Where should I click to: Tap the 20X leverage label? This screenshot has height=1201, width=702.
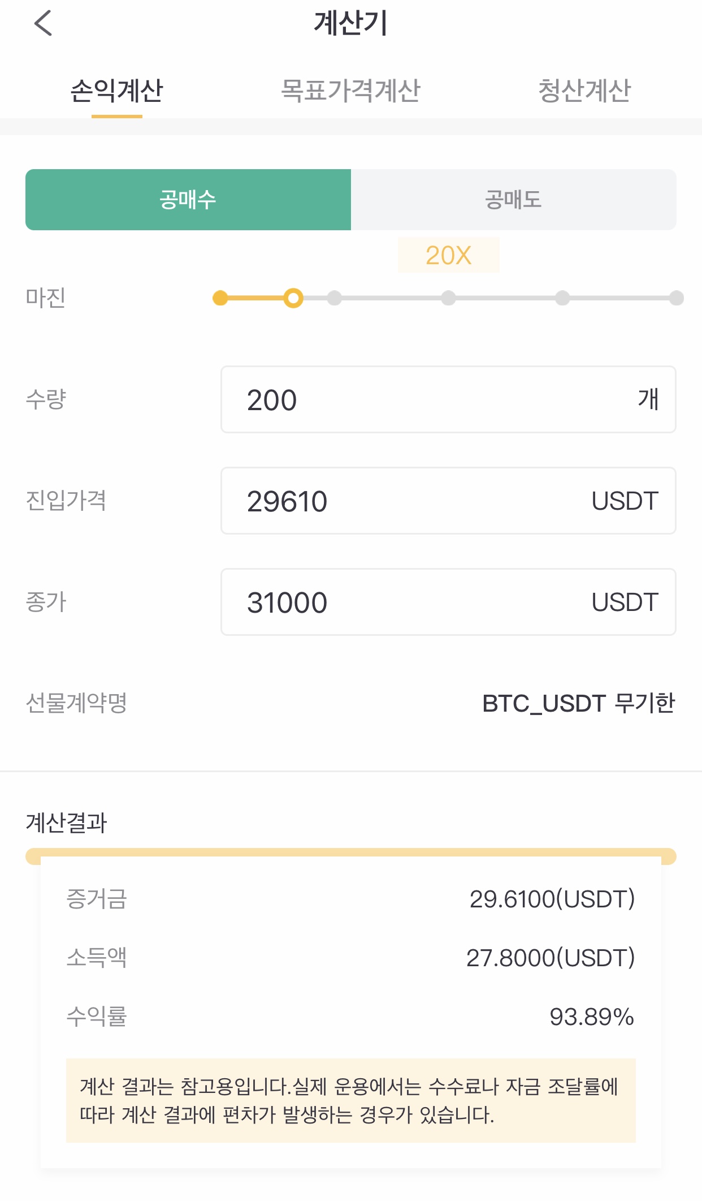coord(449,255)
